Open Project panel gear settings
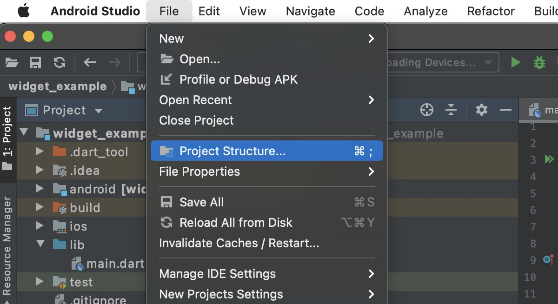Screen dimensions: 558x304 [x=481, y=110]
